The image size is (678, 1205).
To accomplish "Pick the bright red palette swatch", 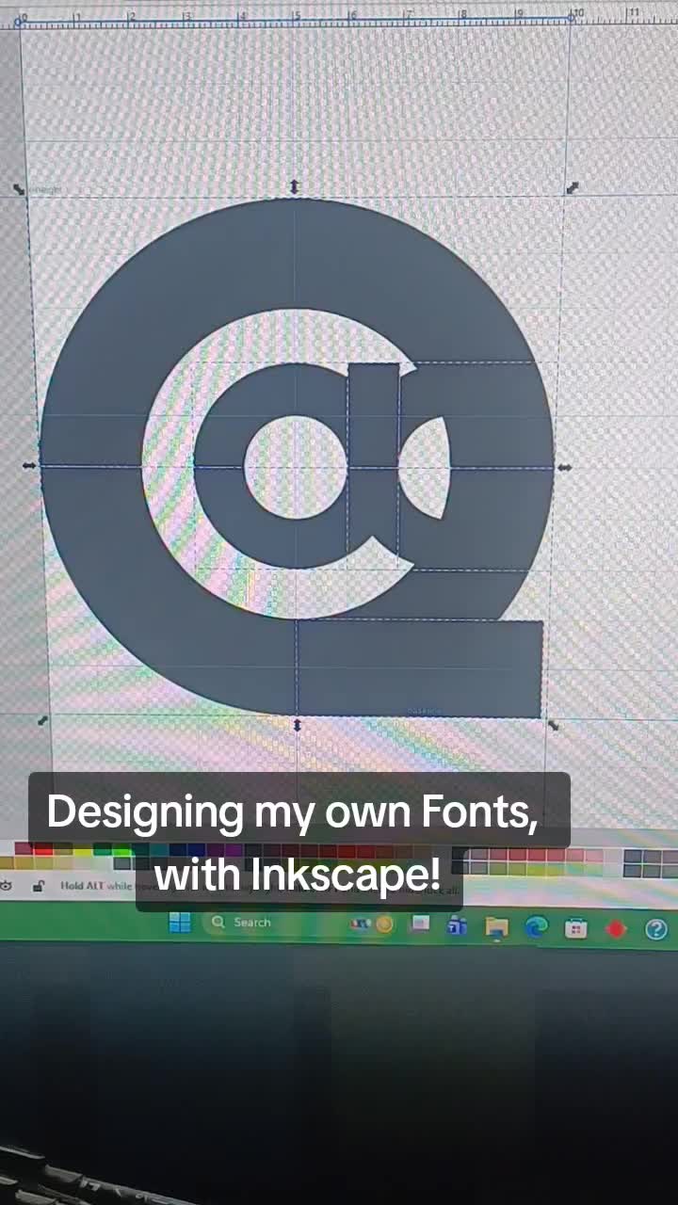I will pyautogui.click(x=43, y=849).
